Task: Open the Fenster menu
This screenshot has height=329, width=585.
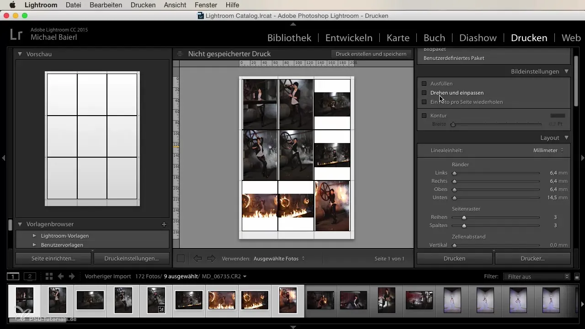Action: pos(206,5)
